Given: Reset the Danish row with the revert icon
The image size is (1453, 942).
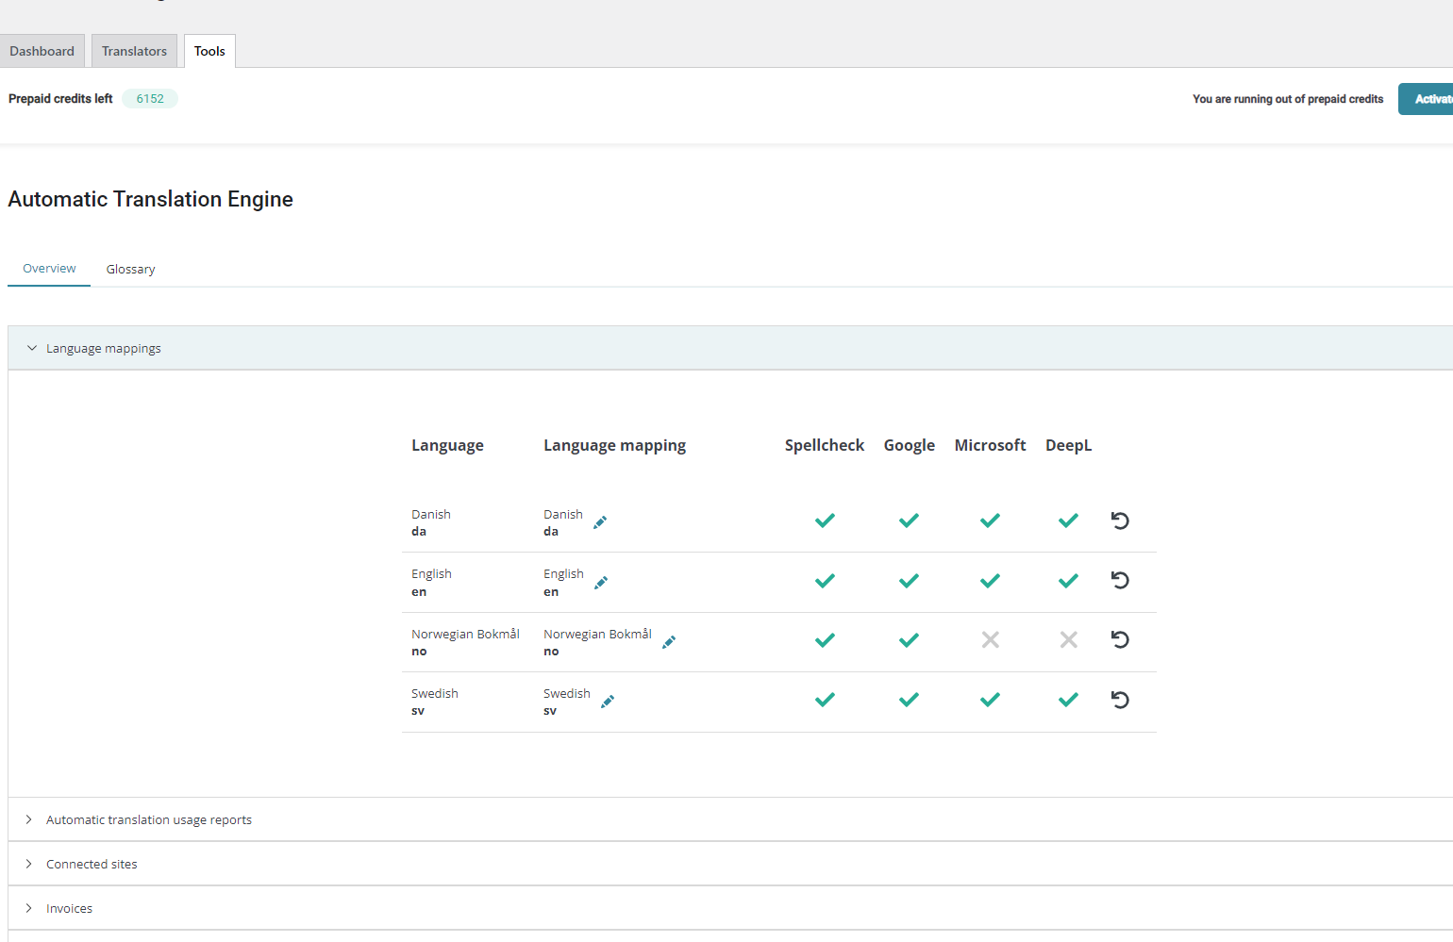Looking at the screenshot, I should [1120, 521].
